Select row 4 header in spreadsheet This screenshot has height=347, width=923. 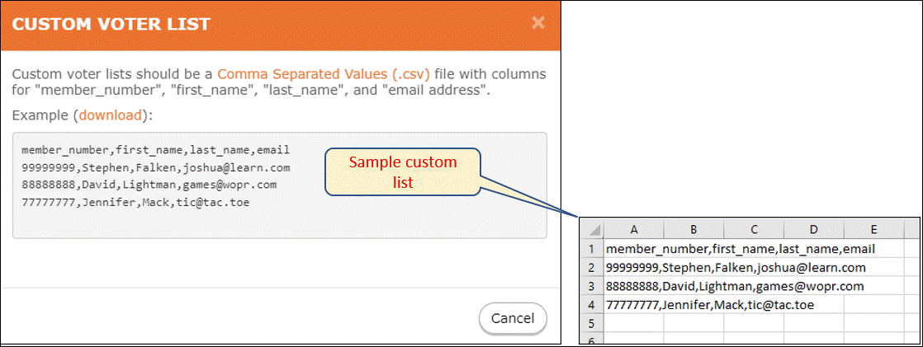(x=592, y=305)
